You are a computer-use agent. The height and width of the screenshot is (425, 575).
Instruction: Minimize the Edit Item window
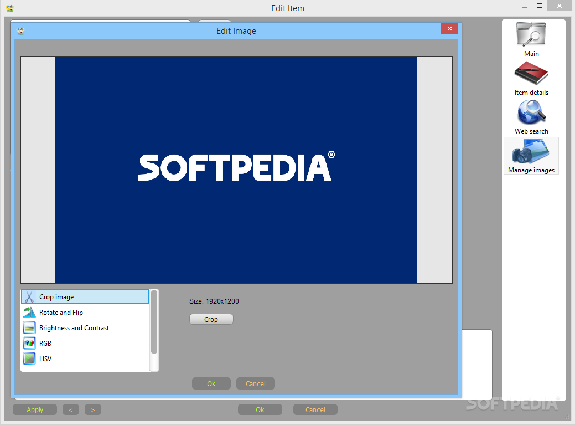click(525, 7)
